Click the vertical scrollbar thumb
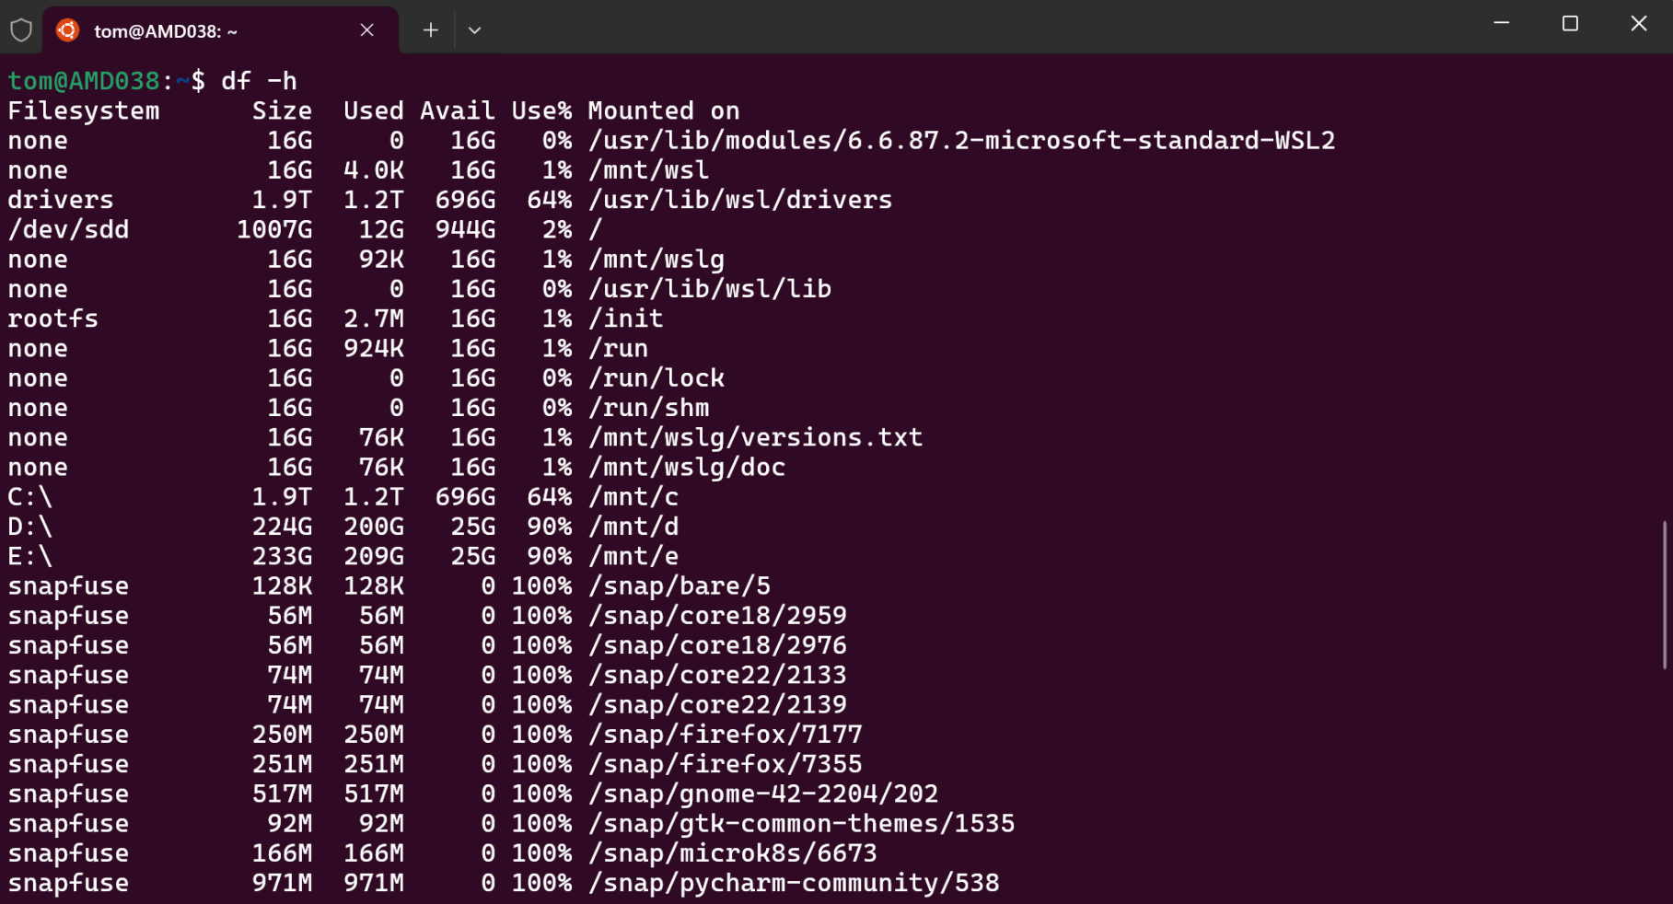The image size is (1673, 904). [1664, 595]
